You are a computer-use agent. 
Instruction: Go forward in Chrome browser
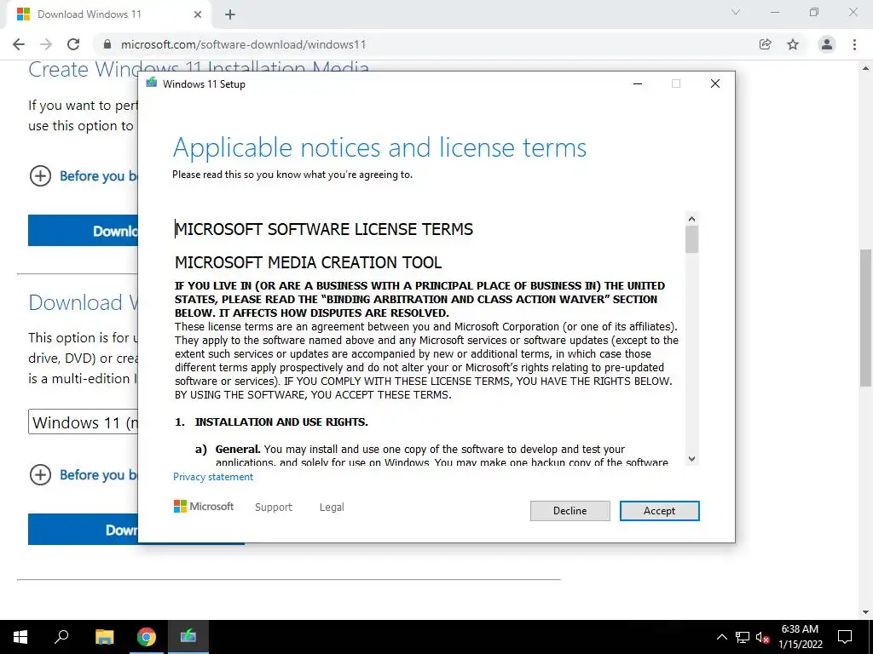click(x=46, y=44)
